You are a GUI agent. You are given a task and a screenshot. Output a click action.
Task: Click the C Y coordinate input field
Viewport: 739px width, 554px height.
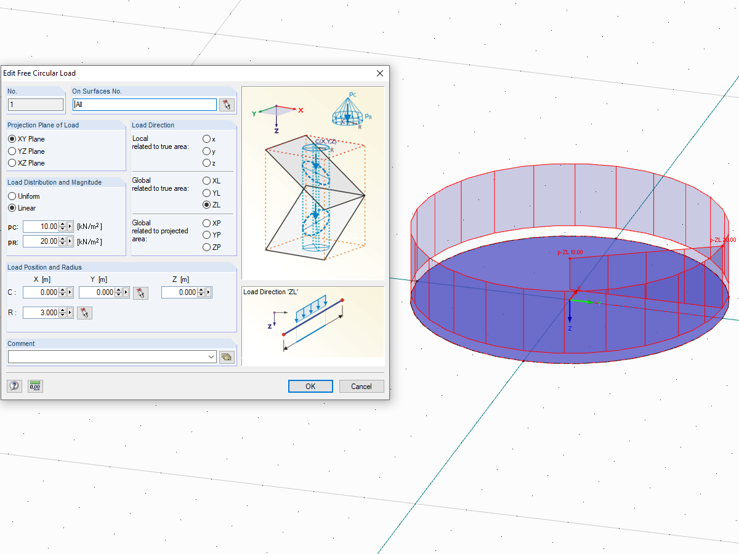[97, 292]
